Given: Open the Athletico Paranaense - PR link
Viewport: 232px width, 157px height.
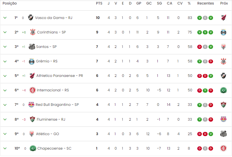Looking at the screenshot, I should 60,76.
